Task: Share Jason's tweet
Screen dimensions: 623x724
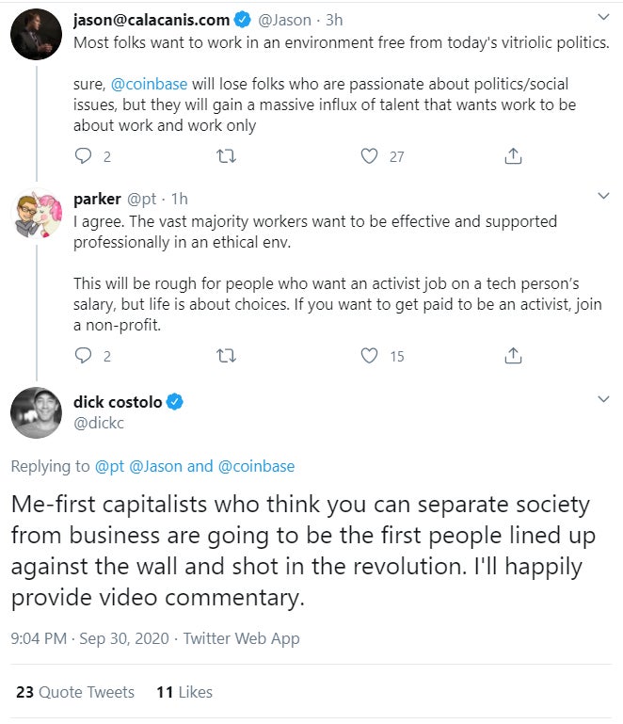Action: (x=513, y=155)
